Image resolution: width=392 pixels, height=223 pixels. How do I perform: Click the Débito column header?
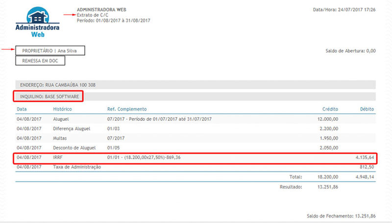pos(367,109)
